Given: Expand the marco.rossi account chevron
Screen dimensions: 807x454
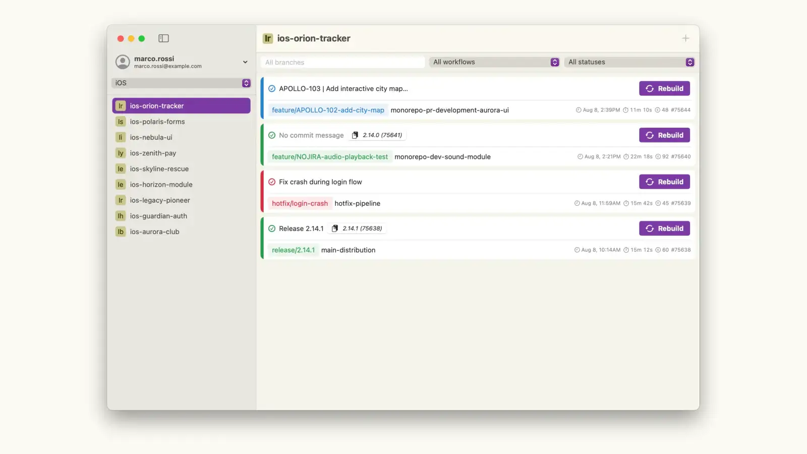Looking at the screenshot, I should tap(245, 62).
